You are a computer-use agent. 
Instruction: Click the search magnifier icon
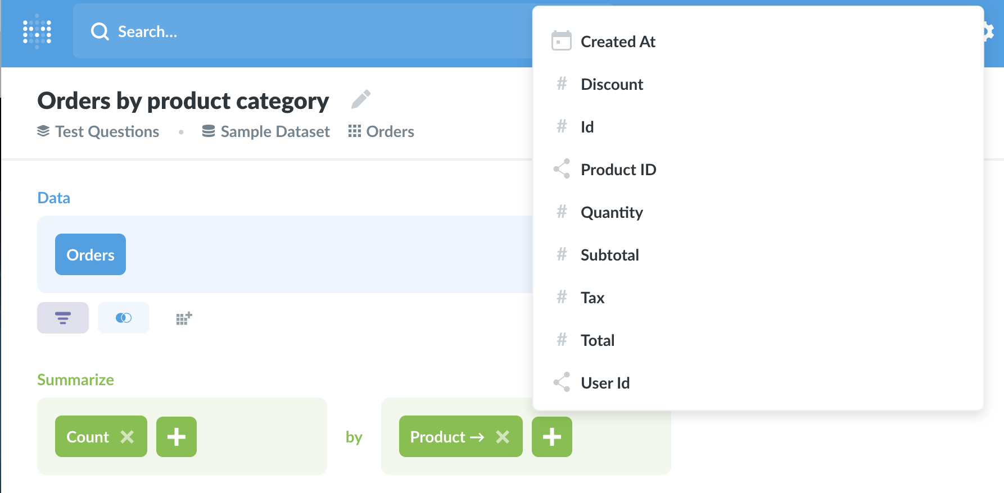coord(100,31)
